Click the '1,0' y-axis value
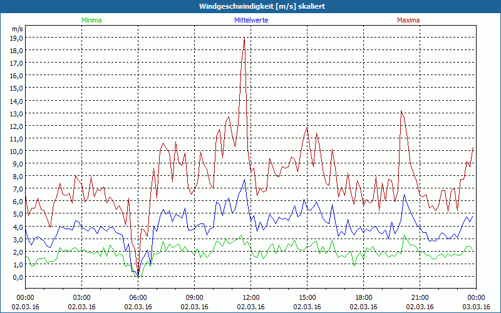Image resolution: width=501 pixels, height=313 pixels. (18, 264)
